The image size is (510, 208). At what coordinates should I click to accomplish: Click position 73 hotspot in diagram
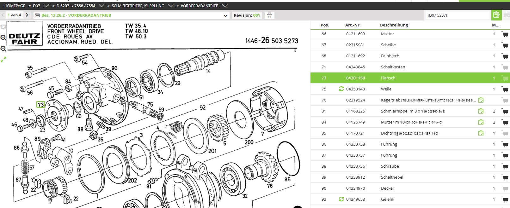pos(40,105)
